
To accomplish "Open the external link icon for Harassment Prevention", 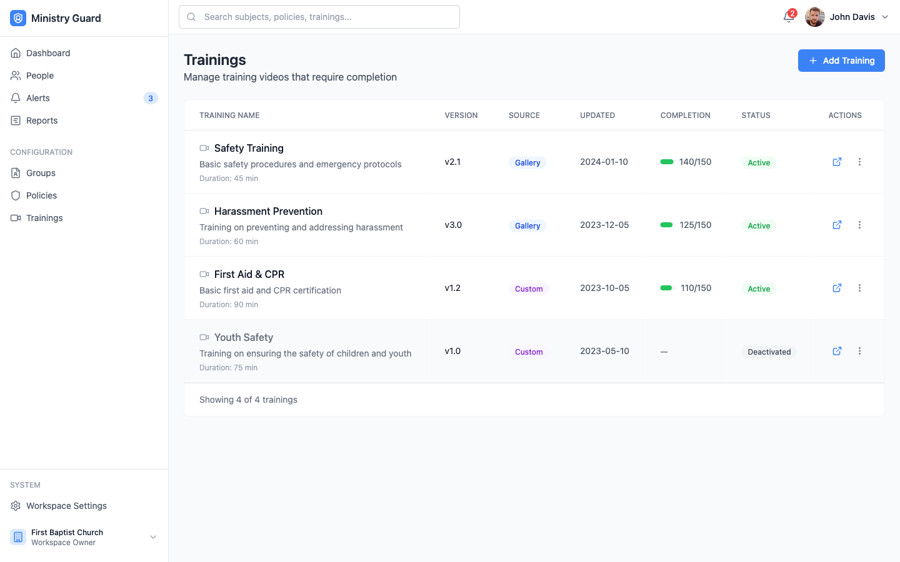I will (x=837, y=225).
